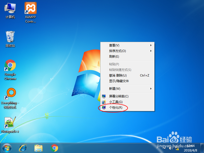The image size is (204, 153).
Task: Open the Windows Start button
Action: 7,148
